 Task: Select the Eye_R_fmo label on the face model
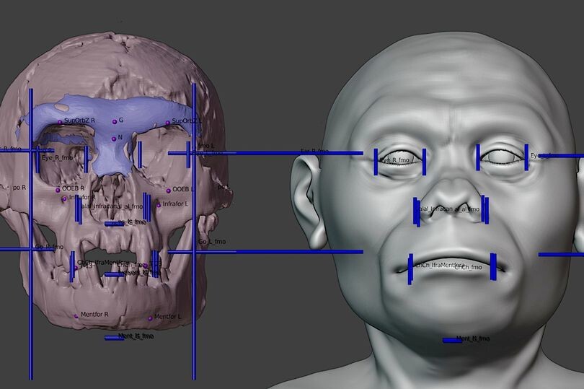[395, 159]
